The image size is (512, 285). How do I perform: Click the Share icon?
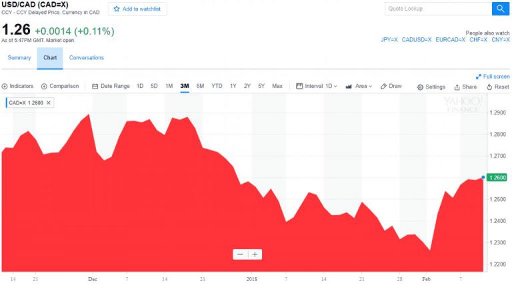tap(457, 87)
